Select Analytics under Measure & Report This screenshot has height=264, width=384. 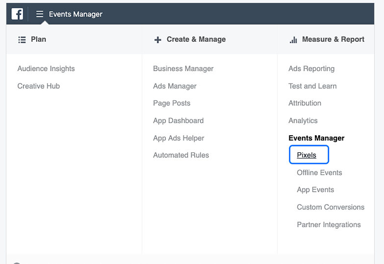click(x=303, y=120)
